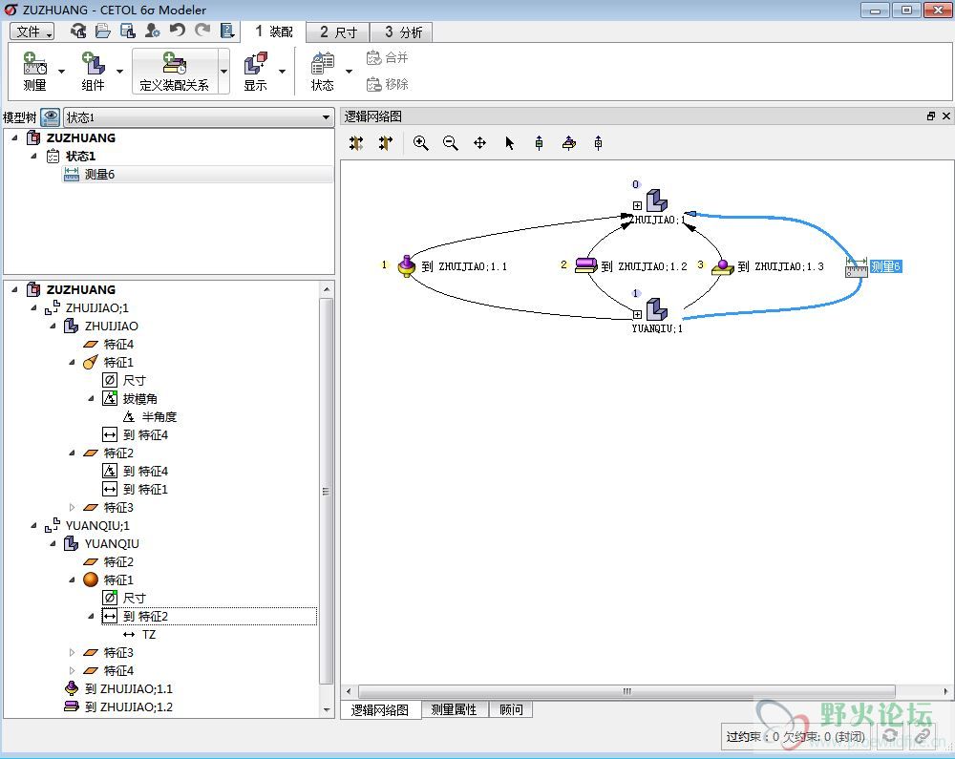This screenshot has width=955, height=759.
Task: Click the joint node filter icon
Action: pyautogui.click(x=569, y=143)
